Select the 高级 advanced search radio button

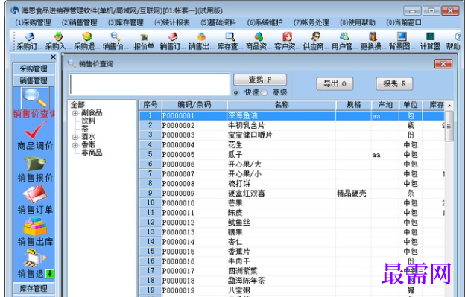click(x=264, y=92)
